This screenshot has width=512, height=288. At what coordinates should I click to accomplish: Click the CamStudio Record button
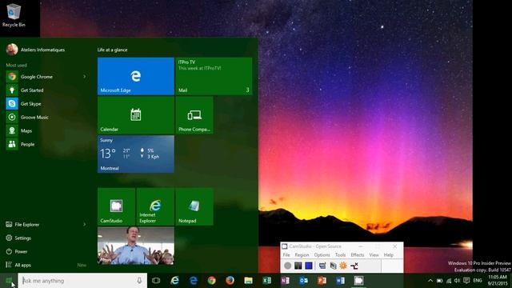(287, 266)
